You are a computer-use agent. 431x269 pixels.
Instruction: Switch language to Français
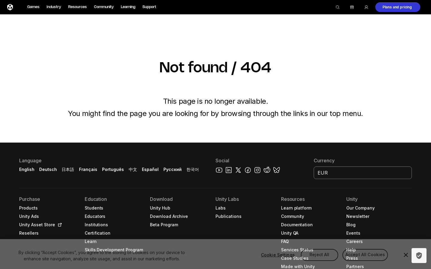pos(88,169)
